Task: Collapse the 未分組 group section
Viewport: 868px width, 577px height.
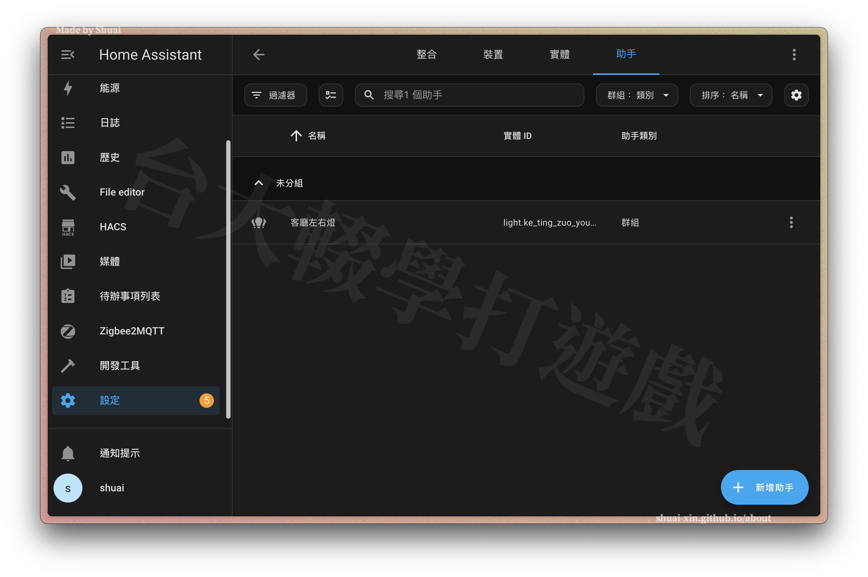Action: pyautogui.click(x=259, y=183)
